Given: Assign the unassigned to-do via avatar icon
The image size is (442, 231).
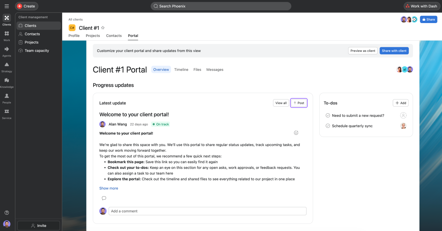Looking at the screenshot, I should coord(403,115).
